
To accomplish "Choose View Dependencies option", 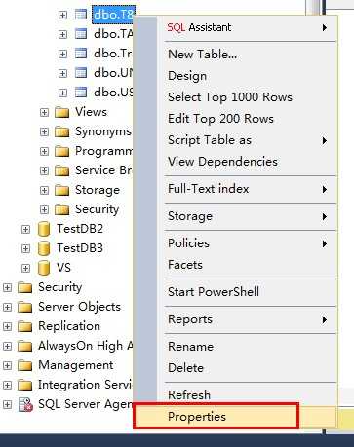I will tap(222, 162).
